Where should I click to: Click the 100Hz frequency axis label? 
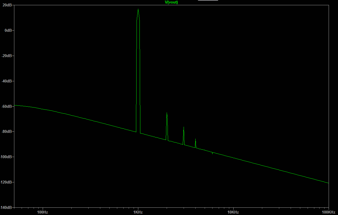click(42, 212)
